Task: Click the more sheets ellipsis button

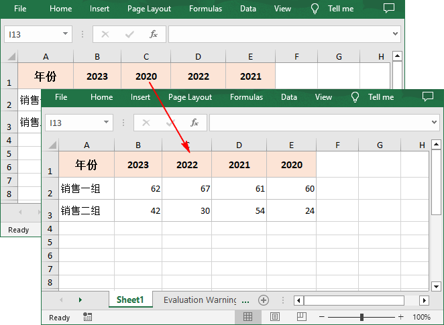Action: click(x=245, y=302)
